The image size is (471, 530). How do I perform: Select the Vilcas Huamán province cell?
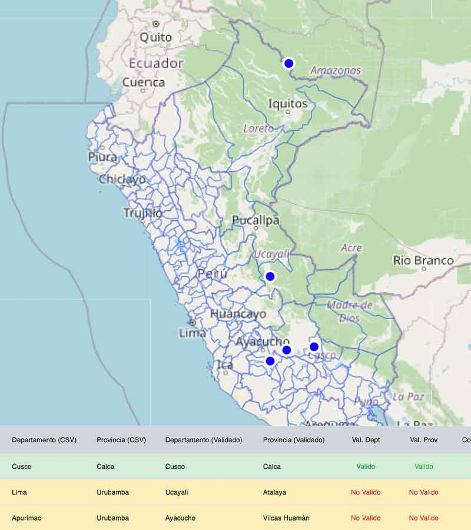tap(286, 518)
